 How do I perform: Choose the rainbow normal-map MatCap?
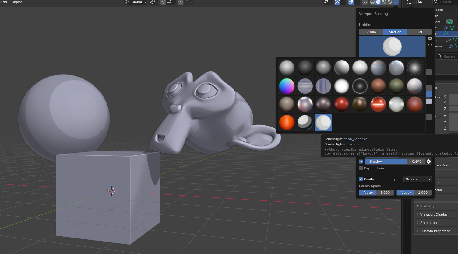click(287, 86)
